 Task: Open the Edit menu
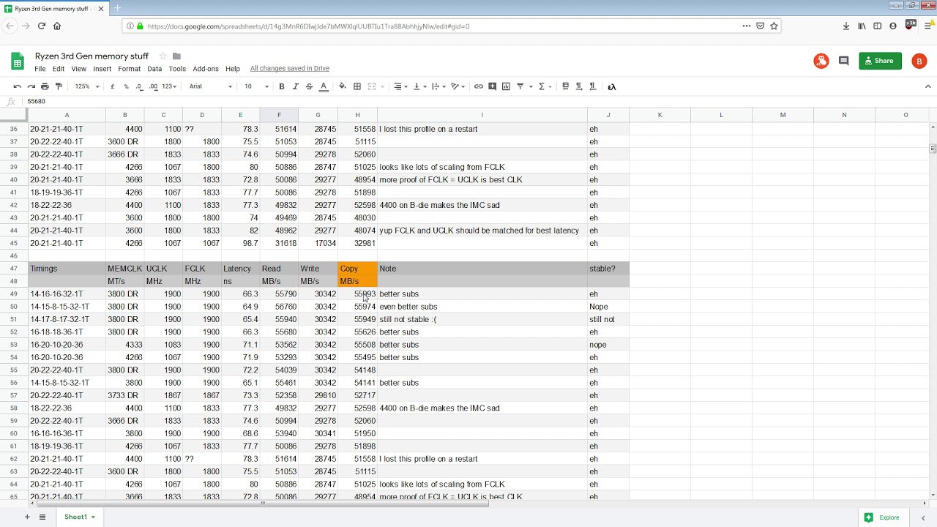point(59,69)
